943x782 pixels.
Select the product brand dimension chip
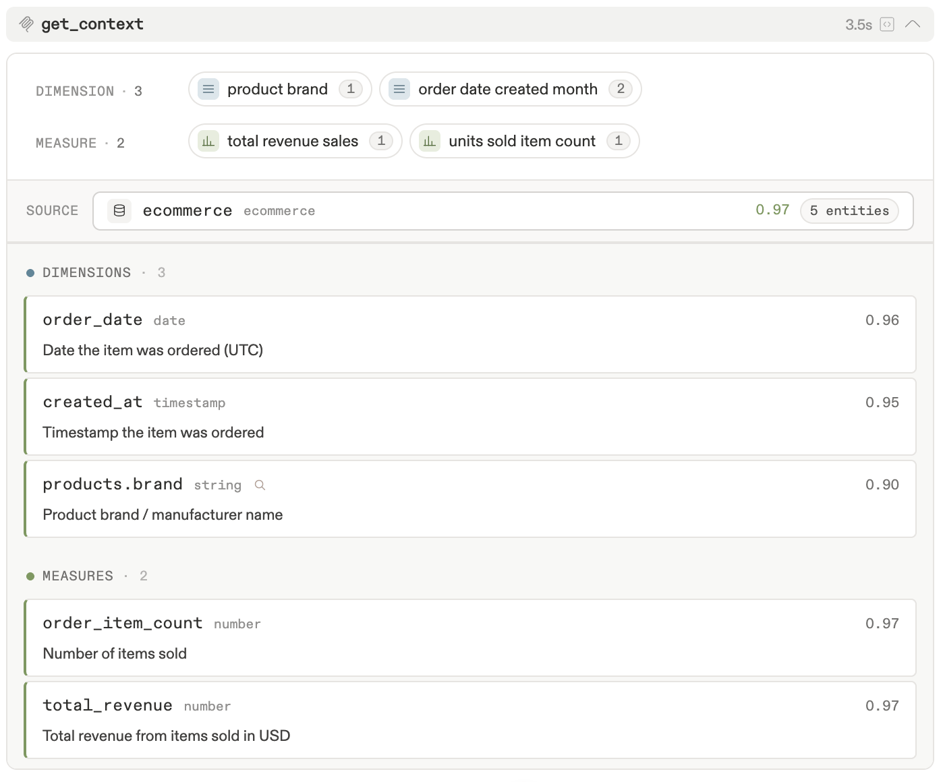click(280, 89)
